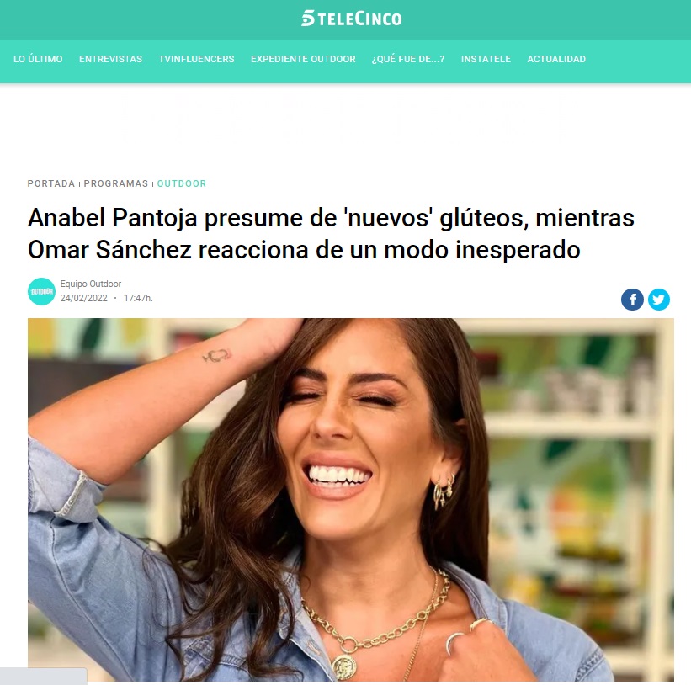The width and height of the screenshot is (691, 685).
Task: Click the OUTDOOR breadcrumb link
Action: coord(182,183)
